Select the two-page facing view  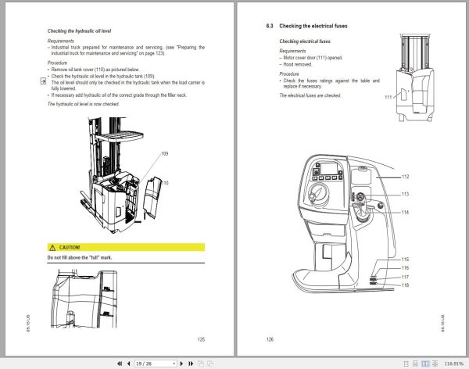[425, 364]
